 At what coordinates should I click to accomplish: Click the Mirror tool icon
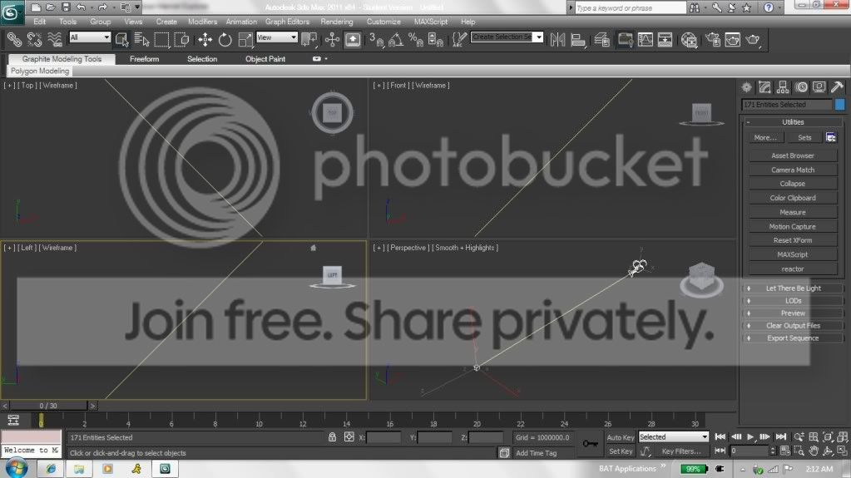coord(557,40)
